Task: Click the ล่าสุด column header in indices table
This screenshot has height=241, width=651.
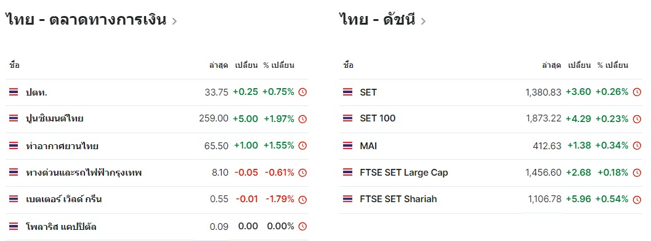Action: coord(552,65)
